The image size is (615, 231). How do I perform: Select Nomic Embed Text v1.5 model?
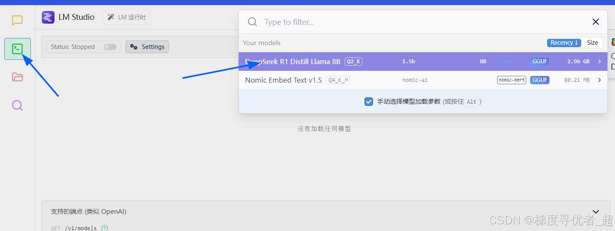point(423,80)
